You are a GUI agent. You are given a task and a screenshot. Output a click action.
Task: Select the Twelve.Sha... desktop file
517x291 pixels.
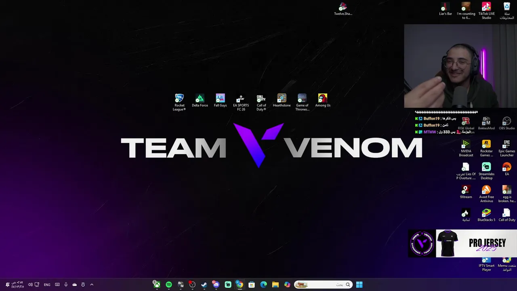(x=343, y=9)
